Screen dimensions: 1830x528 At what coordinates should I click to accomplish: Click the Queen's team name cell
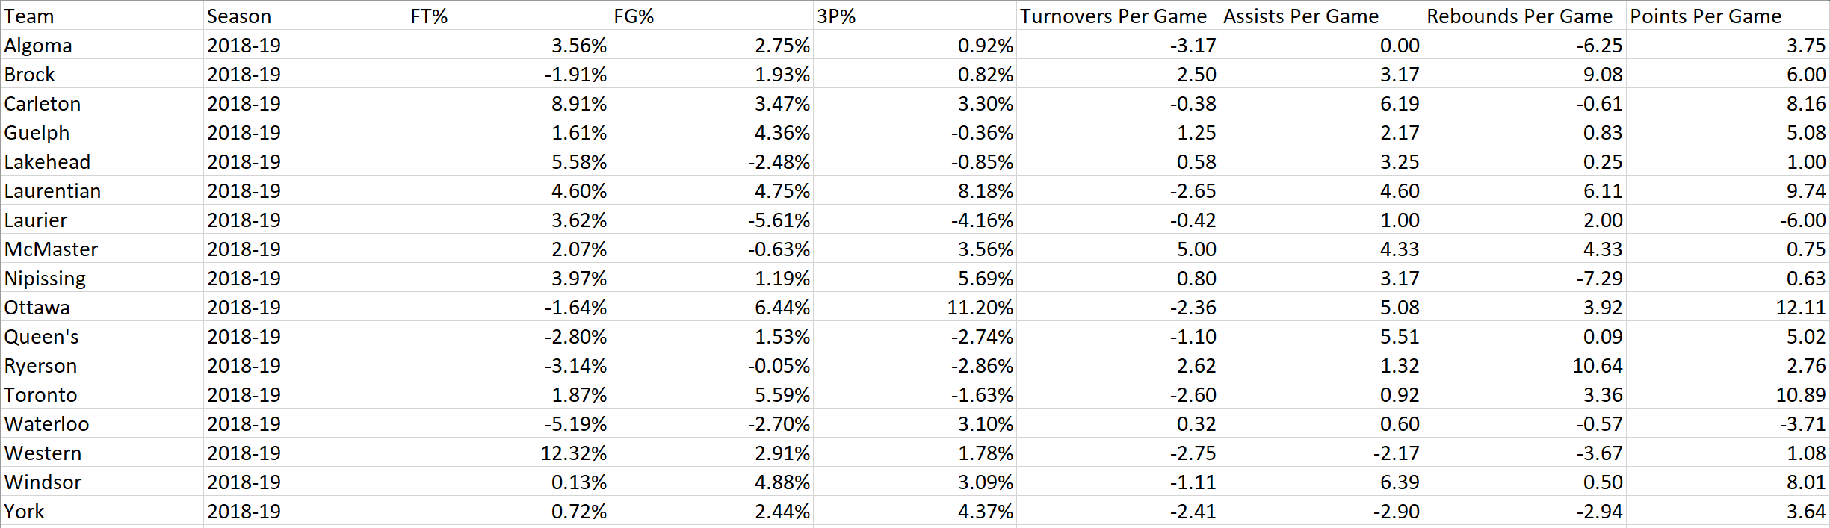(x=41, y=337)
